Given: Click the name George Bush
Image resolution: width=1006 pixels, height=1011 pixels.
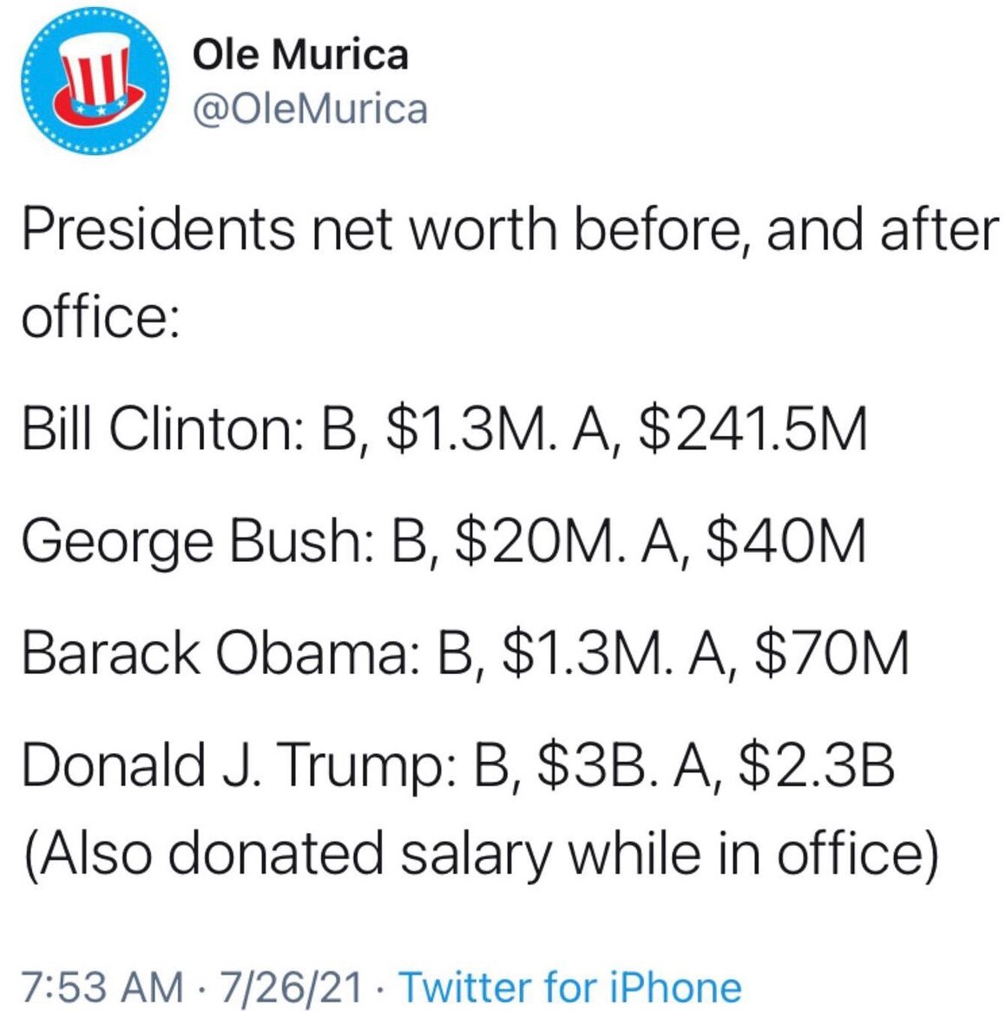Looking at the screenshot, I should 189,540.
